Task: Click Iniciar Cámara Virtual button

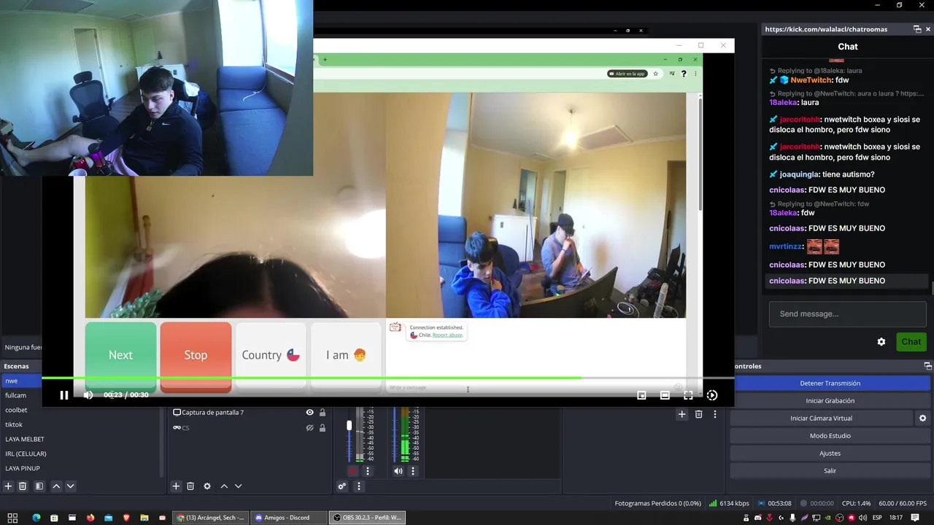Action: 821,418
